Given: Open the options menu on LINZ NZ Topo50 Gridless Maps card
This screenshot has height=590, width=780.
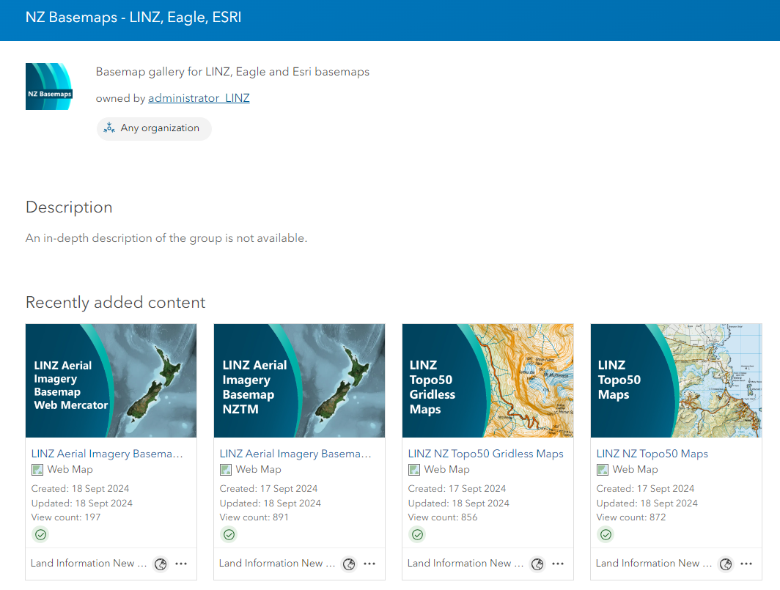Looking at the screenshot, I should click(x=558, y=564).
